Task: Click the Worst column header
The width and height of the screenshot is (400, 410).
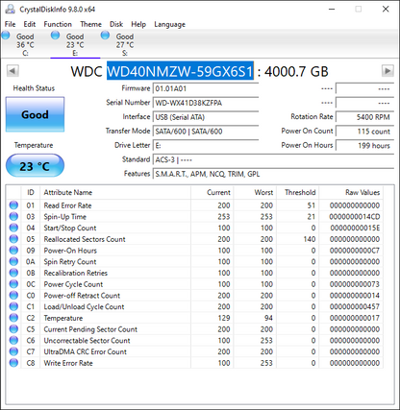Action: tap(255, 192)
